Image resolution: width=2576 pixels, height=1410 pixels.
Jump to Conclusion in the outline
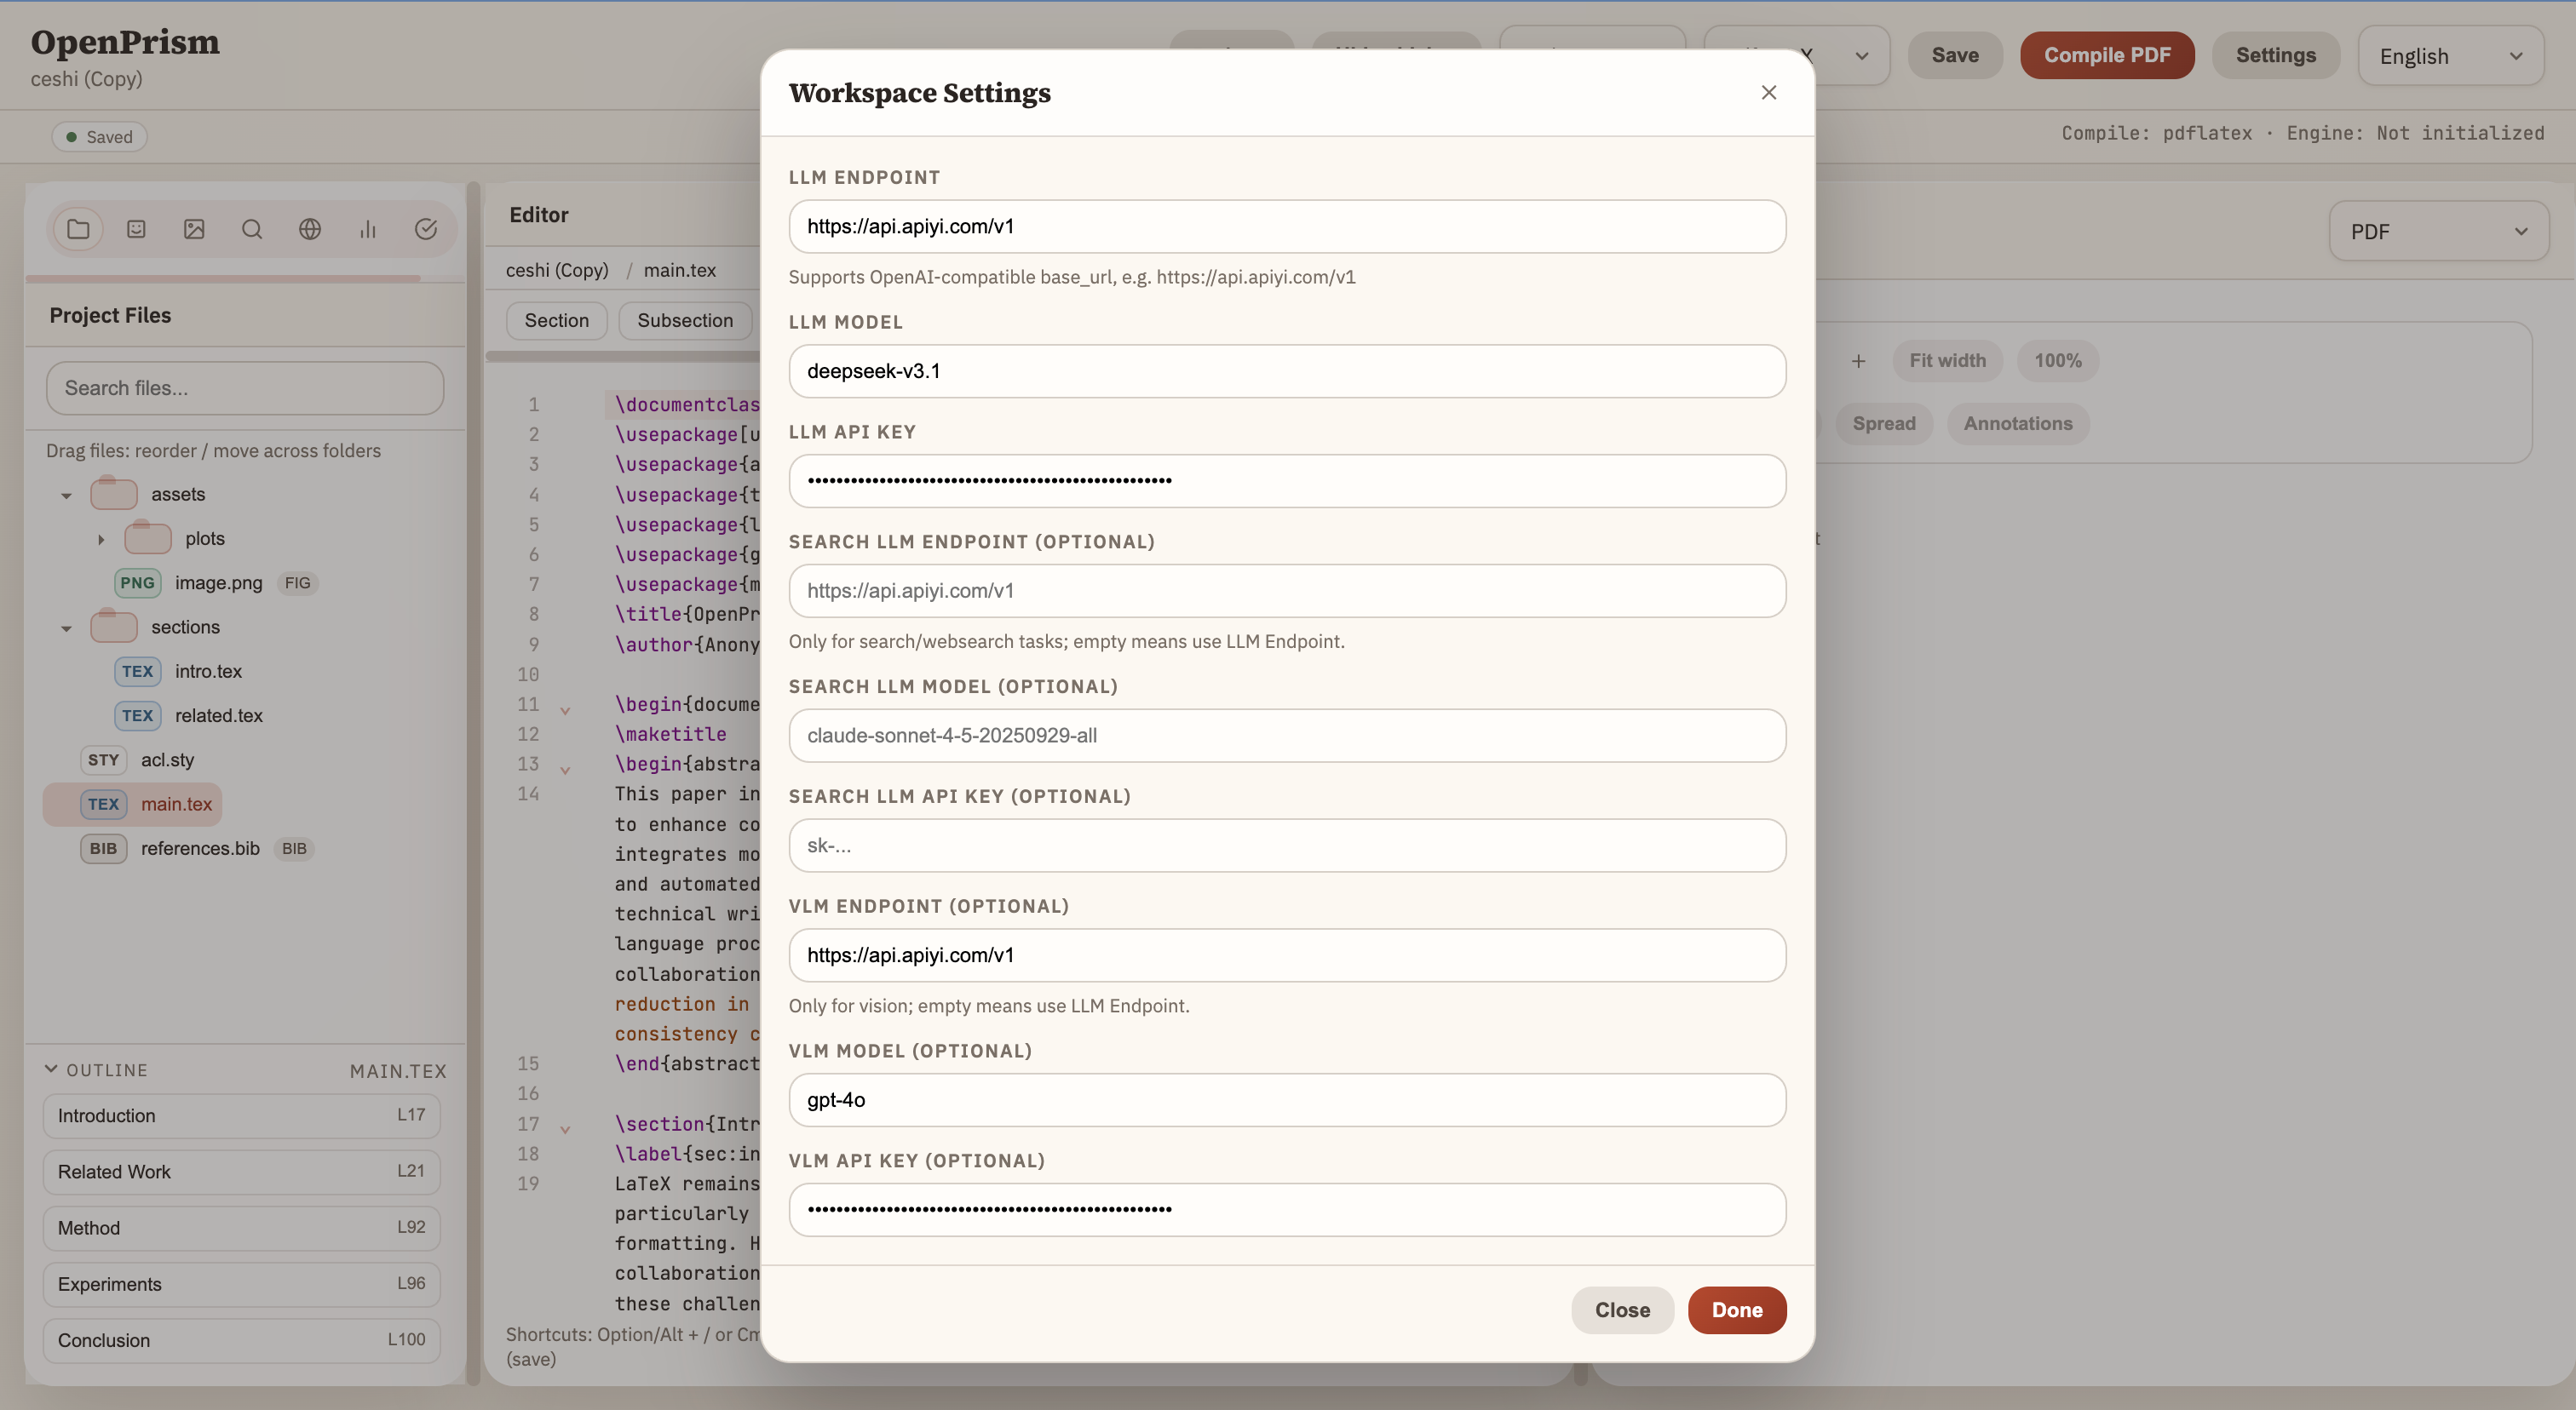[x=241, y=1340]
